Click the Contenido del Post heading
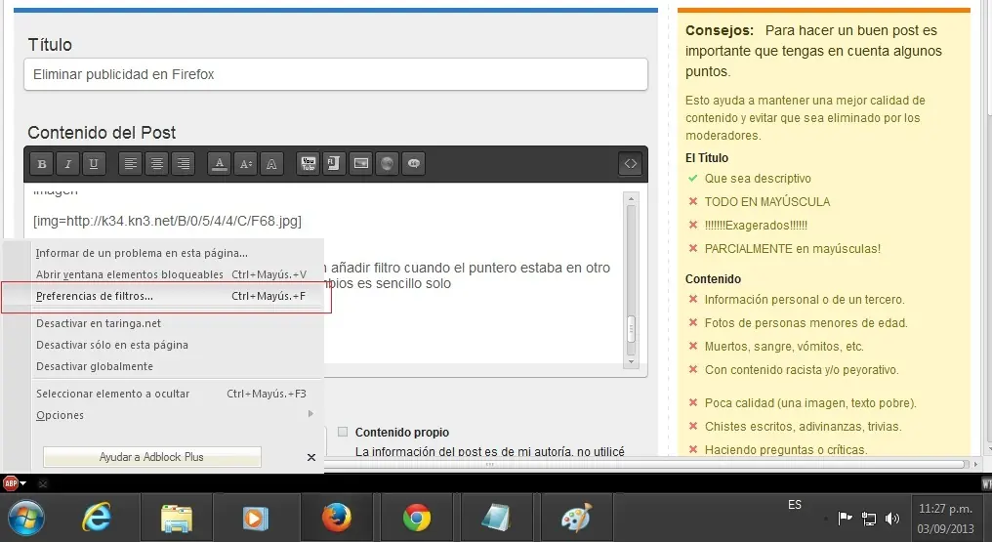Screen dimensions: 992x542 102,133
